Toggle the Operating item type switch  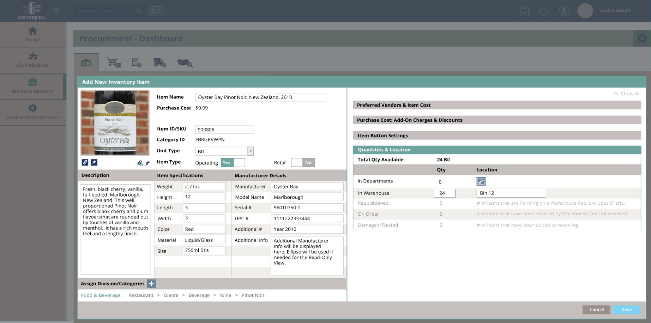pos(233,163)
